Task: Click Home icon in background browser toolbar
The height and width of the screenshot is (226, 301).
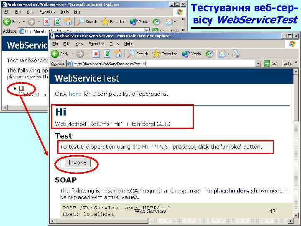Action: 68,21
